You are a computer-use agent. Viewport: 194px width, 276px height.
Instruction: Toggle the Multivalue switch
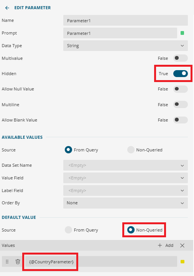point(181,58)
